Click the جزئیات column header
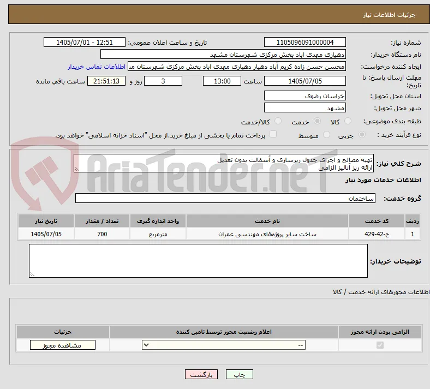 point(63,332)
